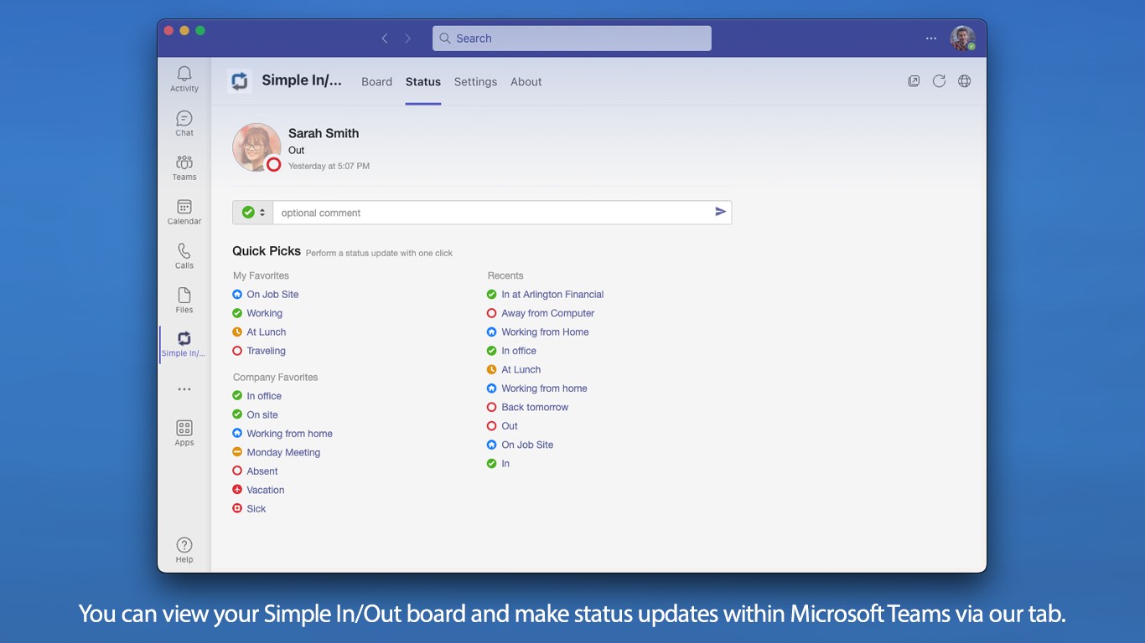Select the Status tab
Image resolution: width=1145 pixels, height=643 pixels.
click(x=423, y=82)
